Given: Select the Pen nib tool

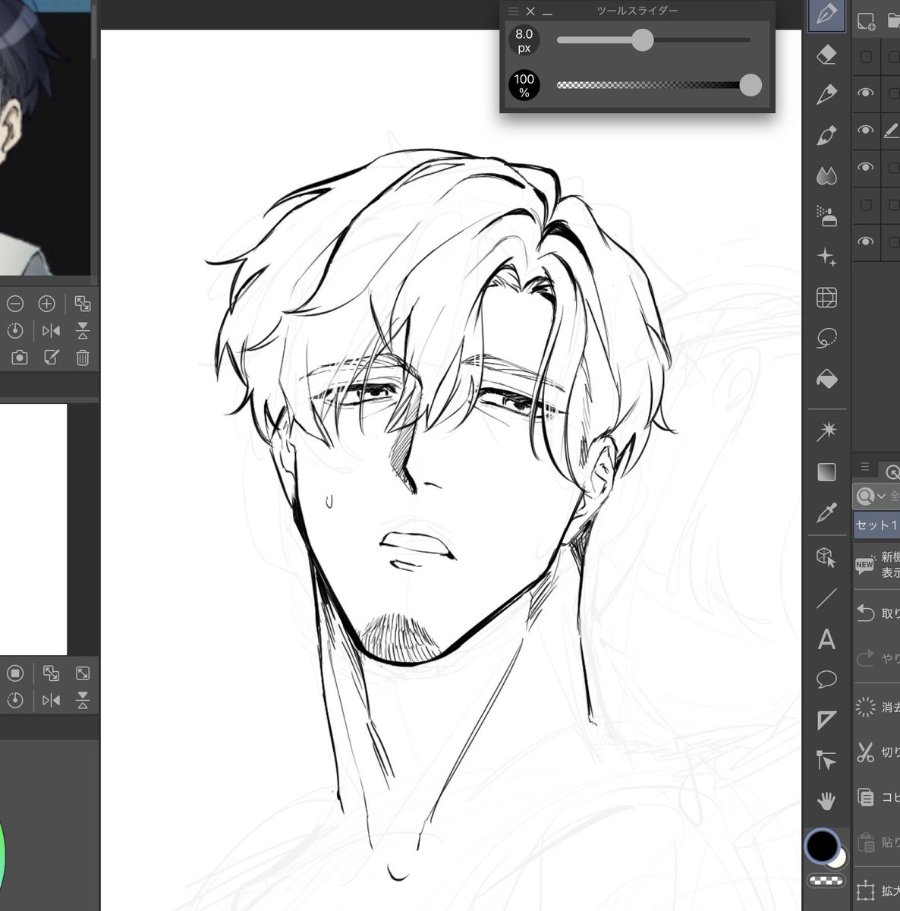Looking at the screenshot, I should [x=826, y=15].
